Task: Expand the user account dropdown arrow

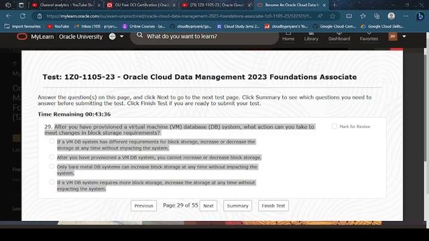Action: tap(404, 36)
